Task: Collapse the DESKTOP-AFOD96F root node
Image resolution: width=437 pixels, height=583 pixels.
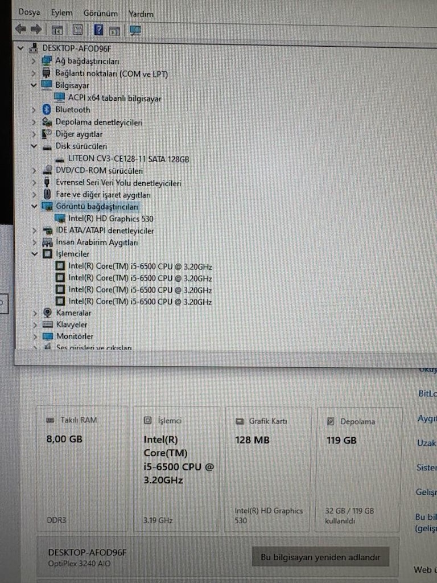Action: [x=21, y=48]
